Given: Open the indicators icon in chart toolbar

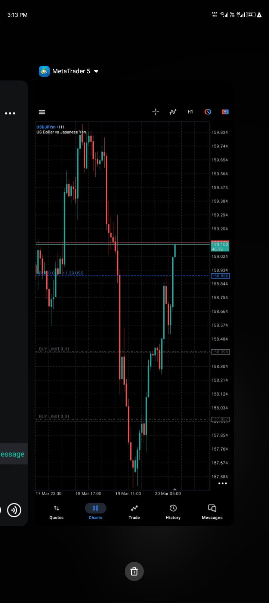Looking at the screenshot, I should tap(173, 112).
